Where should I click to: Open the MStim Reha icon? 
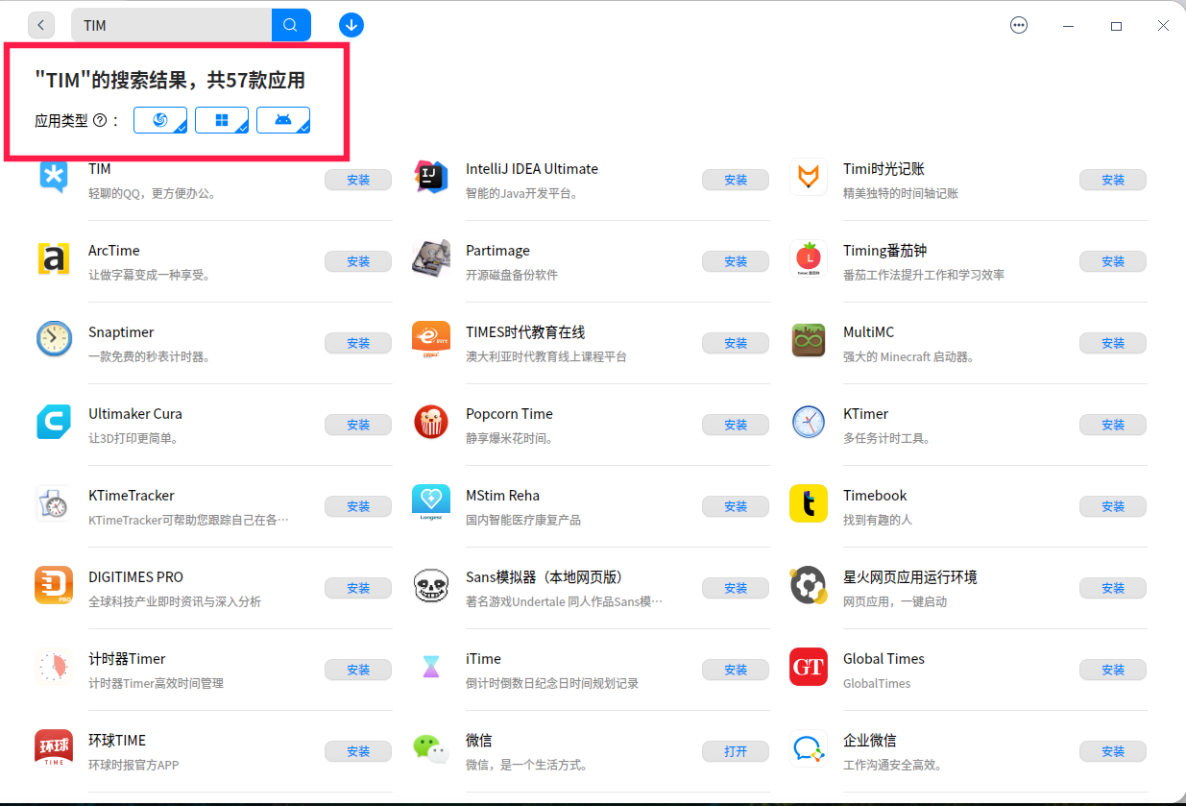[x=431, y=503]
